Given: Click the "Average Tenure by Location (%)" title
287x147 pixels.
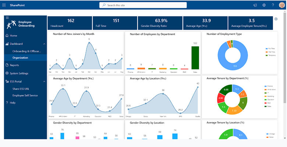Looking at the screenshot, I should [x=225, y=122].
